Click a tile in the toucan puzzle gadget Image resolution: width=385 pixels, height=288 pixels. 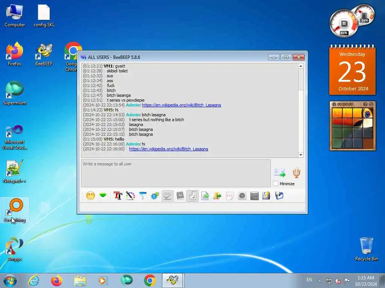coord(353,129)
